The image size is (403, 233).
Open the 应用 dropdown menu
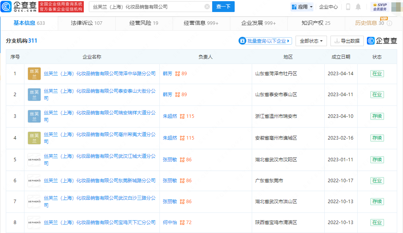pyautogui.click(x=302, y=7)
